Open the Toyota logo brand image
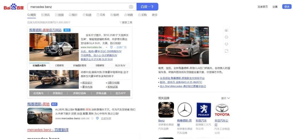 (222, 110)
